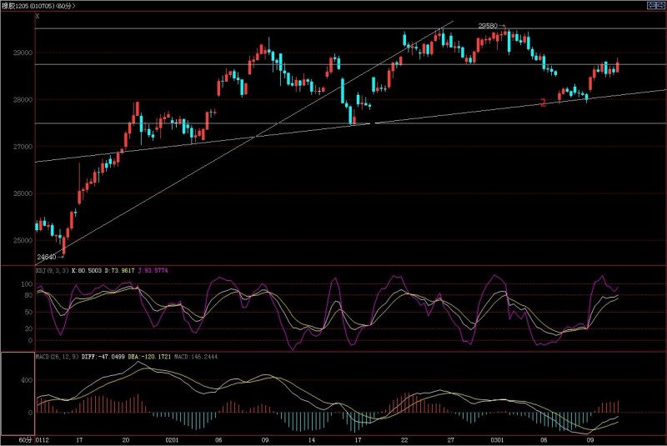
Task: Click the last candlestick on the chart
Action: point(618,67)
